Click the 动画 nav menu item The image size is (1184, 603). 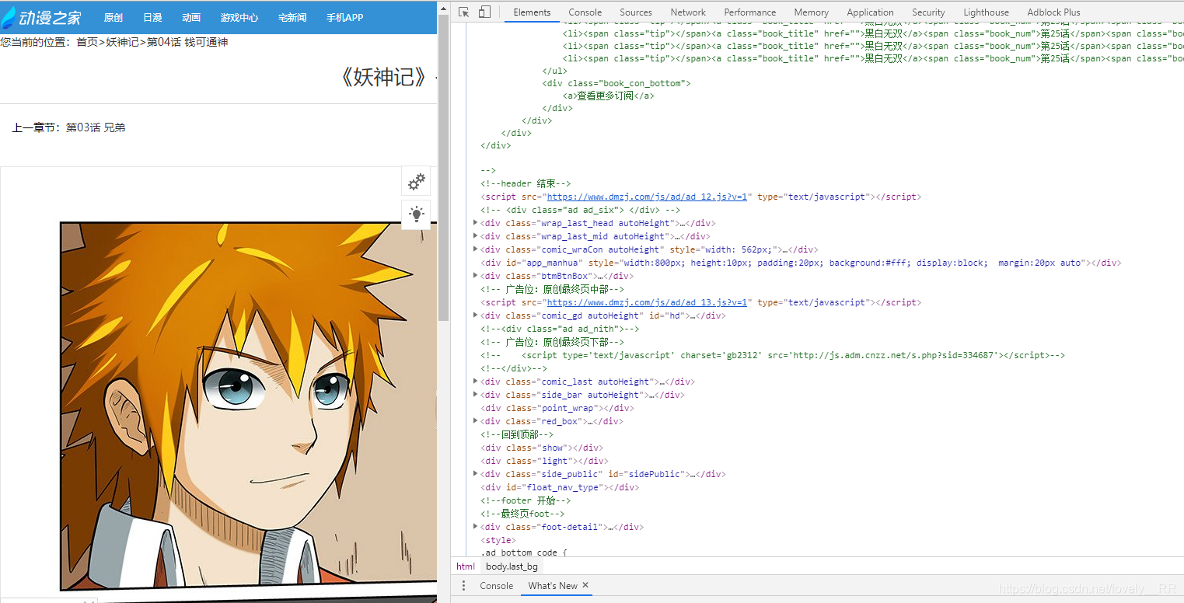pyautogui.click(x=191, y=18)
